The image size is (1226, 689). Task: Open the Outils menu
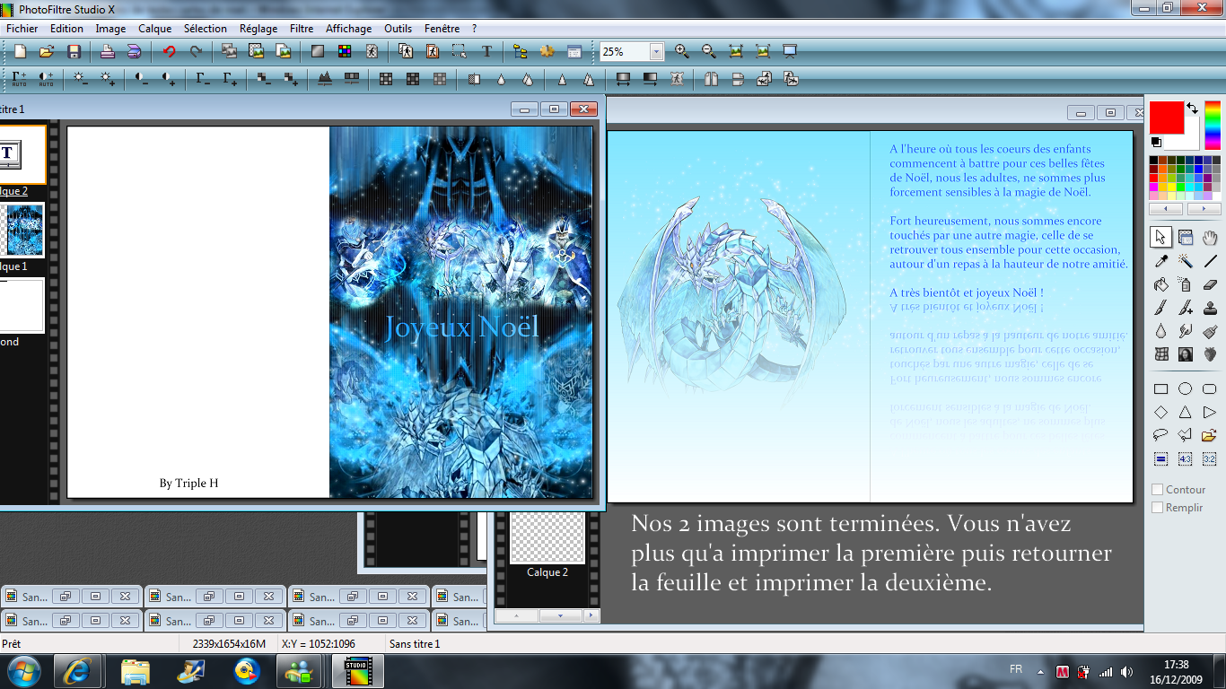(398, 29)
